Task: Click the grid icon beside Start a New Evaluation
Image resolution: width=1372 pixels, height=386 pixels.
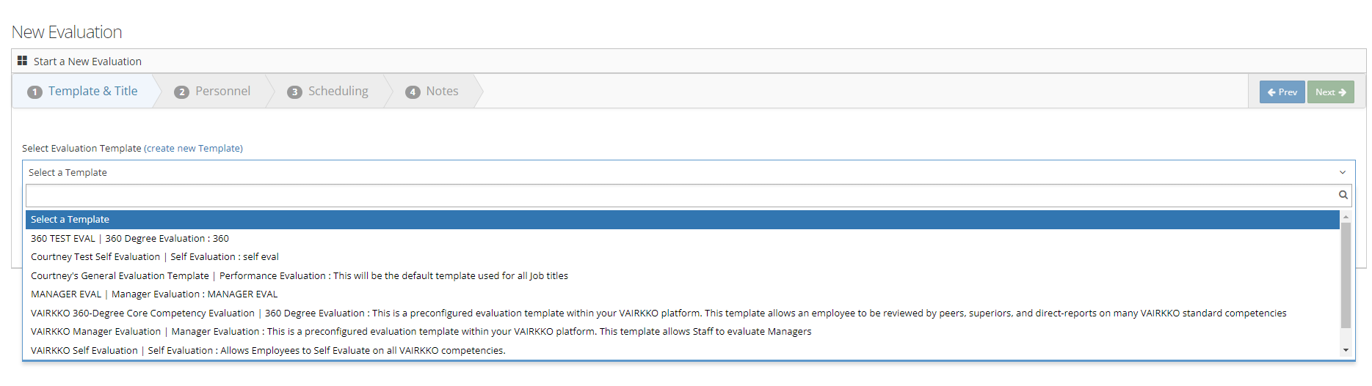Action: click(x=22, y=61)
